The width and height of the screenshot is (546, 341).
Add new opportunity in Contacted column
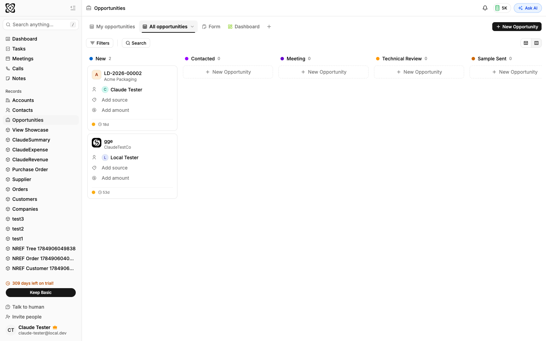[x=228, y=72]
